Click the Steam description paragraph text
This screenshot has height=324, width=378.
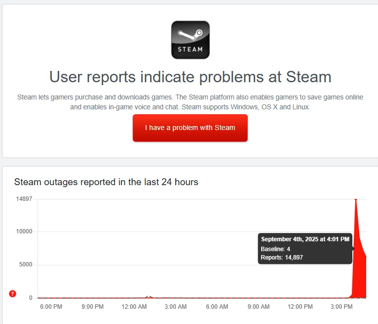pos(190,102)
